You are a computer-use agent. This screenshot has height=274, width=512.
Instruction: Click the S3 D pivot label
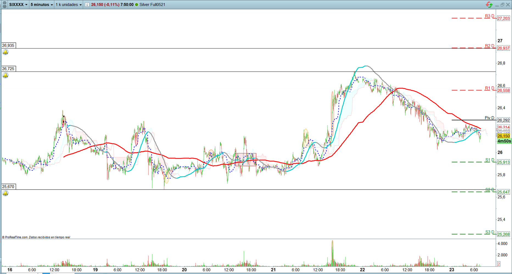pyautogui.click(x=489, y=232)
